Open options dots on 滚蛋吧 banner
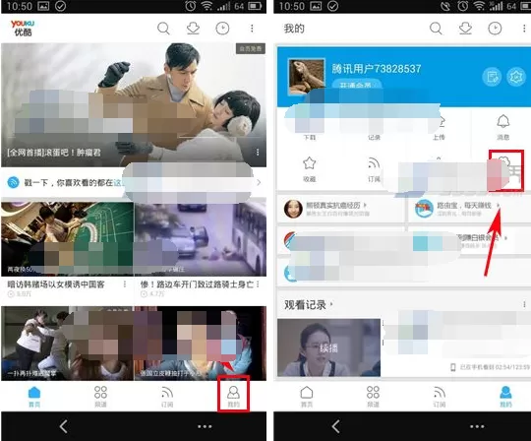531x441 pixels. click(x=258, y=153)
